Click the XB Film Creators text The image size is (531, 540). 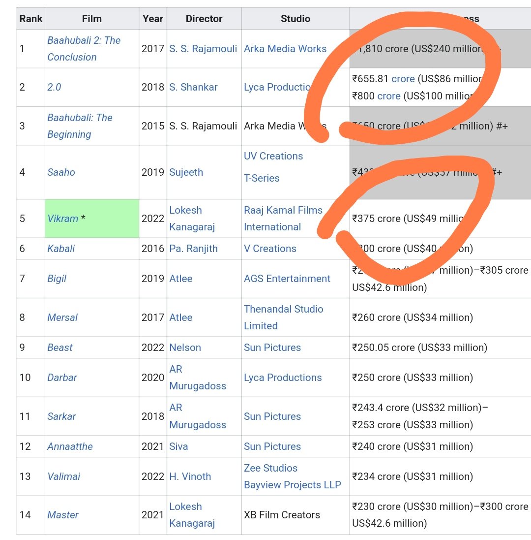(282, 515)
